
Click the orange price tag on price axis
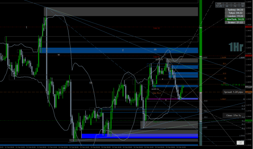(249, 92)
